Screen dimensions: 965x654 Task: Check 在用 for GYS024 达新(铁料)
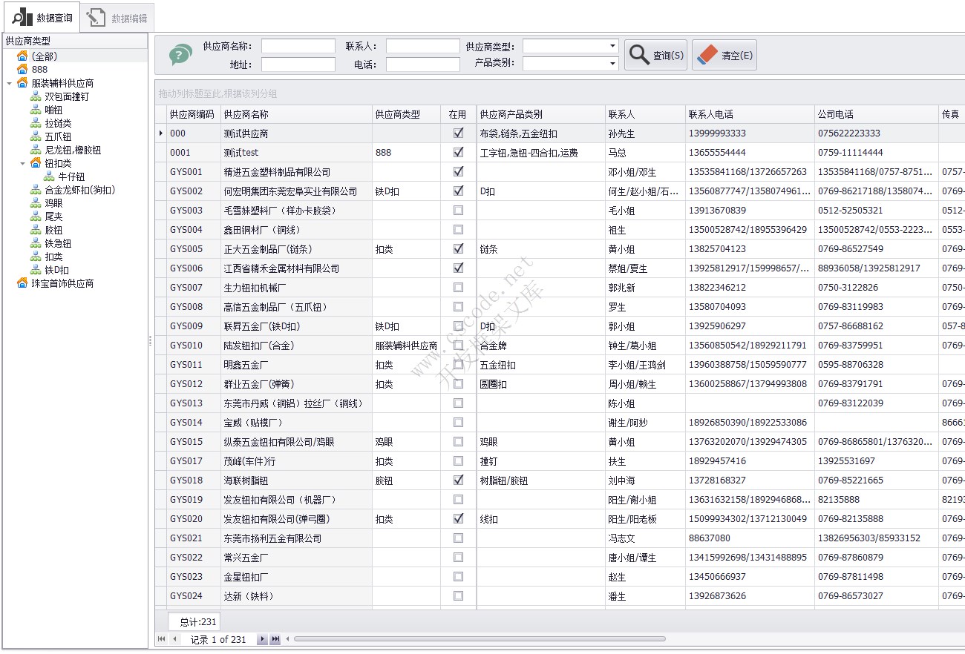pyautogui.click(x=458, y=596)
